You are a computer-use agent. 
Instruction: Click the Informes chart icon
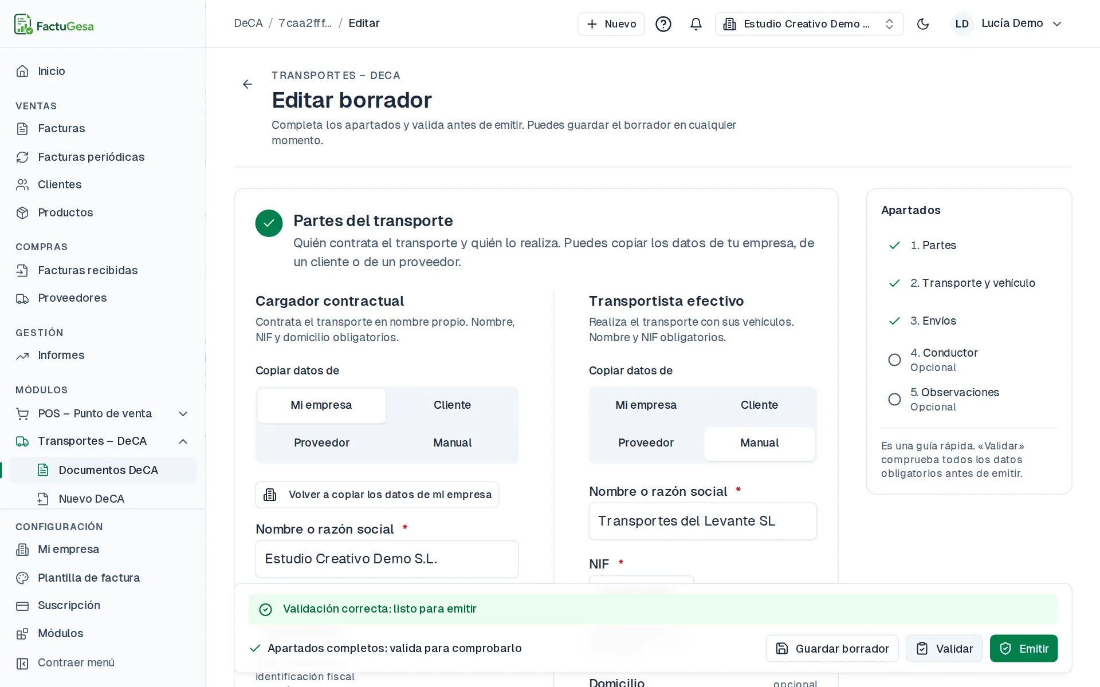coord(22,356)
